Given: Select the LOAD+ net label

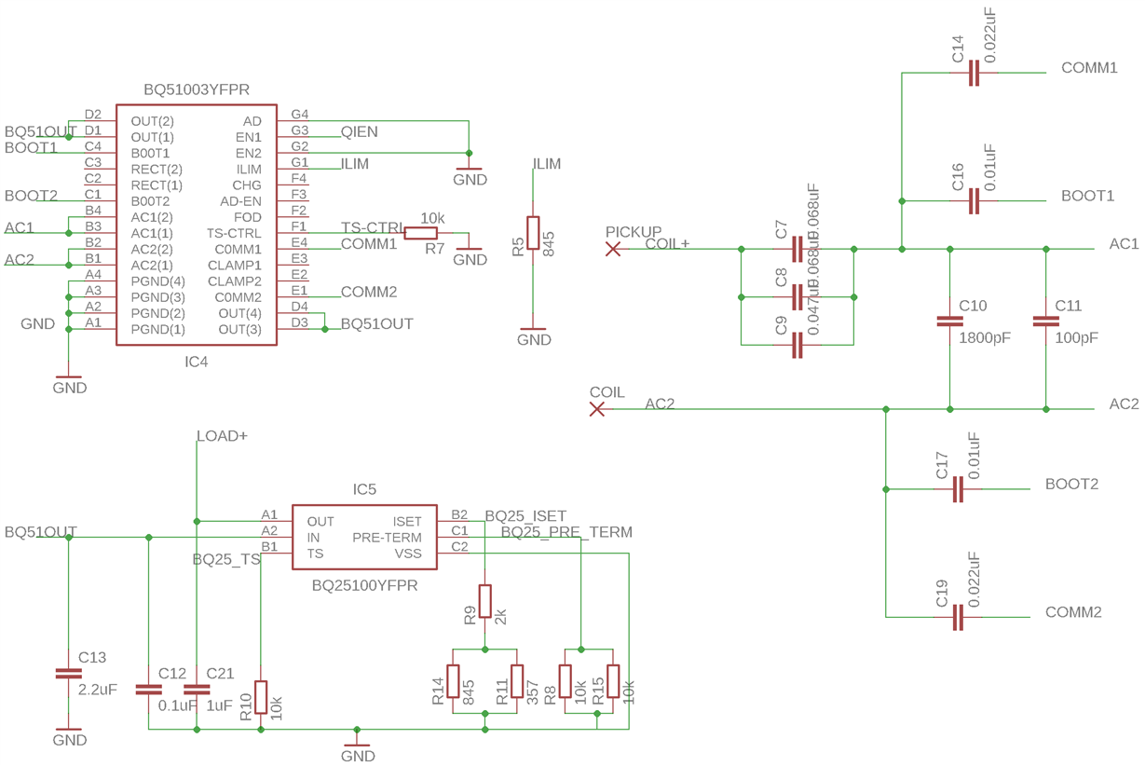Looking at the screenshot, I should coord(222,436).
